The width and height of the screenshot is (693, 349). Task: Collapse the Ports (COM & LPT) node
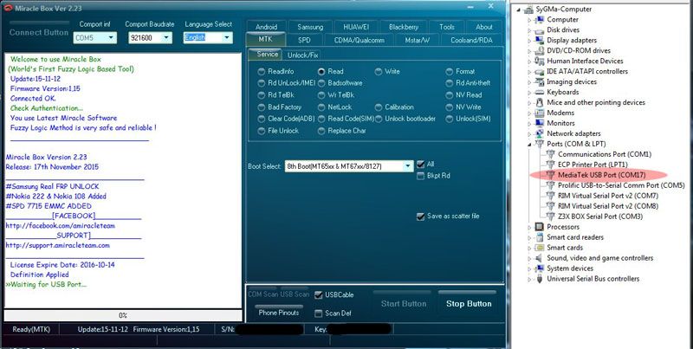coord(529,144)
